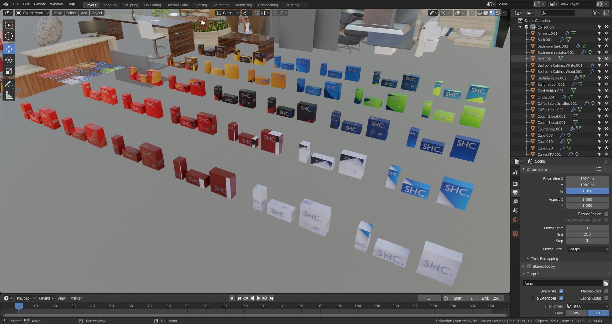Activate the Rotate tool
This screenshot has height=324, width=612.
(9, 60)
